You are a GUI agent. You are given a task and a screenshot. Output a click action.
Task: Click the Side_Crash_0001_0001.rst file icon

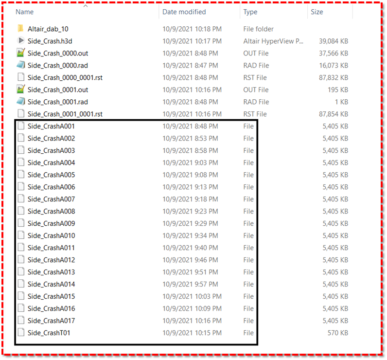[21, 113]
